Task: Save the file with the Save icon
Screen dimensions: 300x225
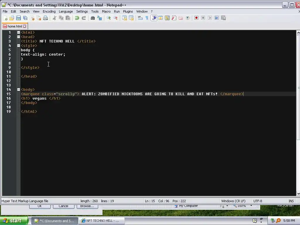Action: pos(18,18)
